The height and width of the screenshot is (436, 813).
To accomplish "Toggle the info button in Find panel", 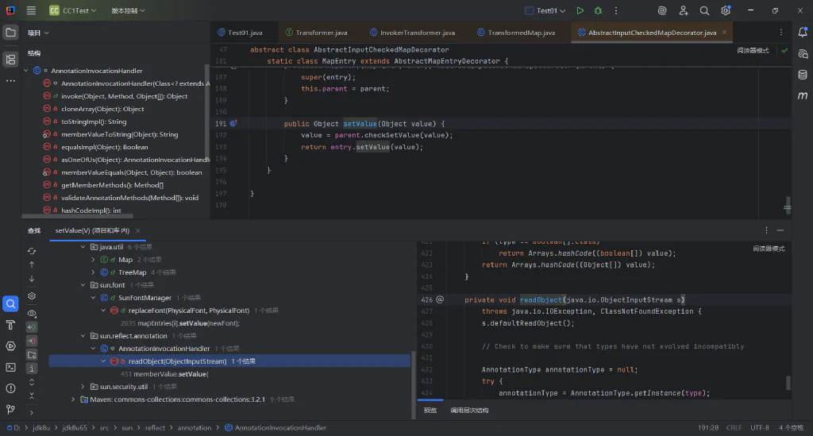I will coord(32,368).
